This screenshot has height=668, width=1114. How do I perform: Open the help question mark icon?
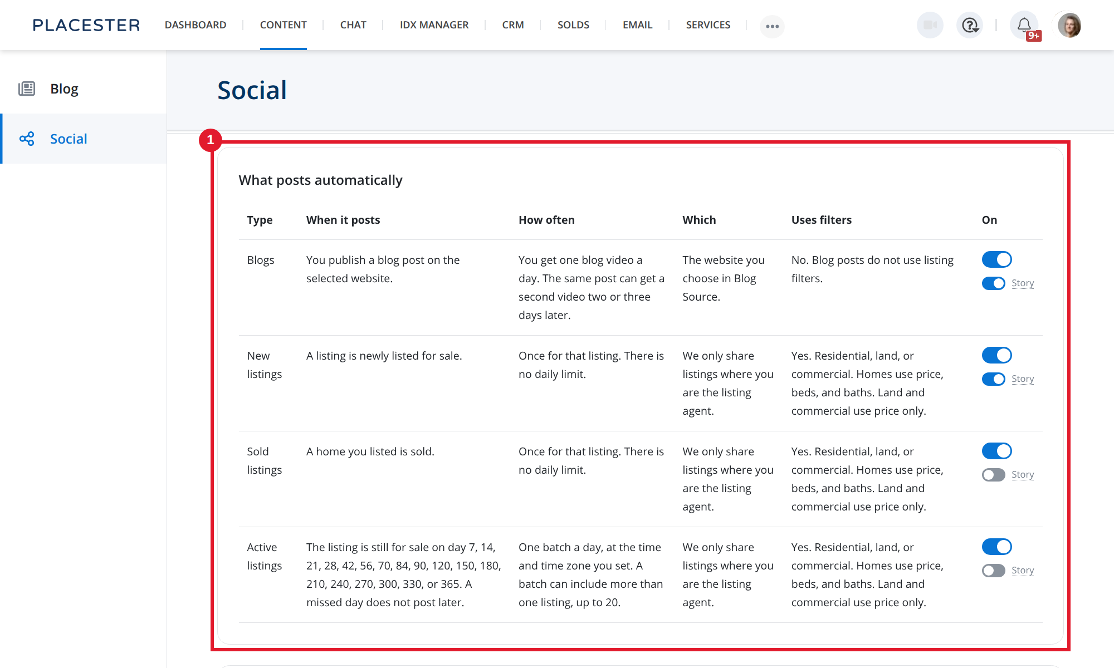tap(970, 25)
